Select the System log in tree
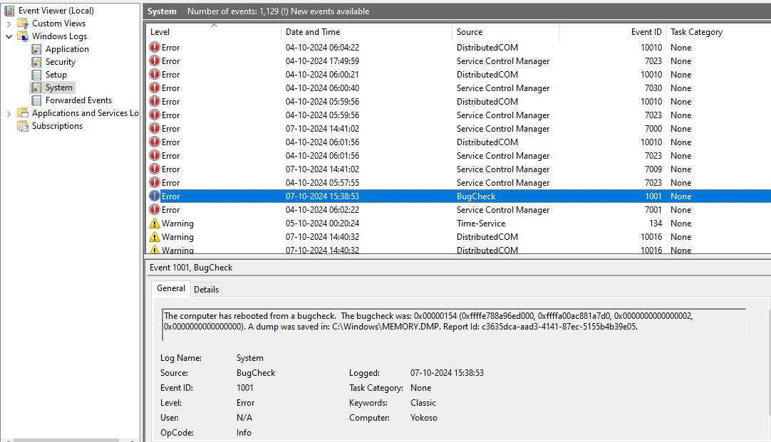 (59, 88)
